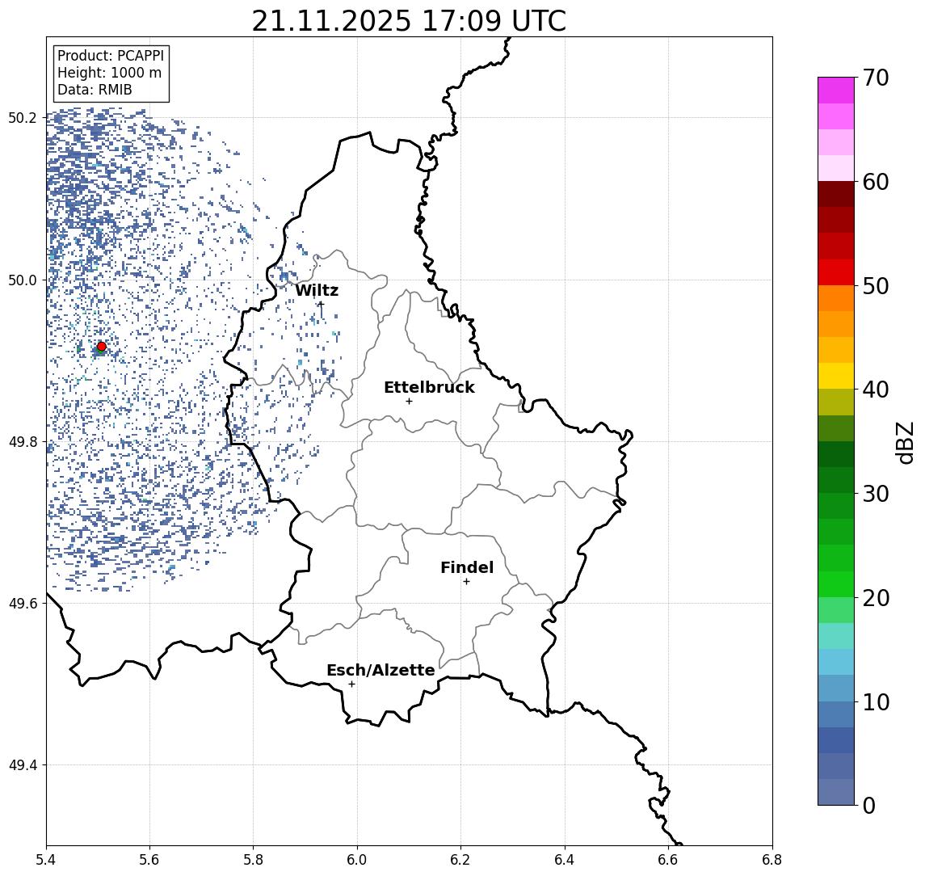Click the colorbar tick label 40
This screenshot has width=925, height=876.
(x=876, y=390)
